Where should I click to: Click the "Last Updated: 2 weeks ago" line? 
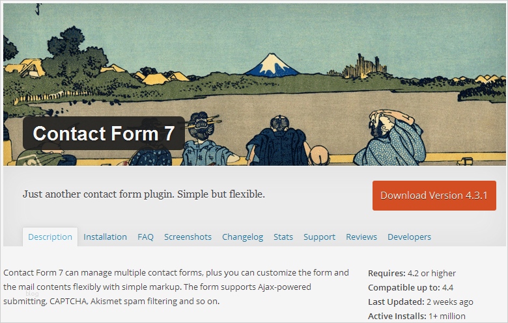[x=420, y=302]
